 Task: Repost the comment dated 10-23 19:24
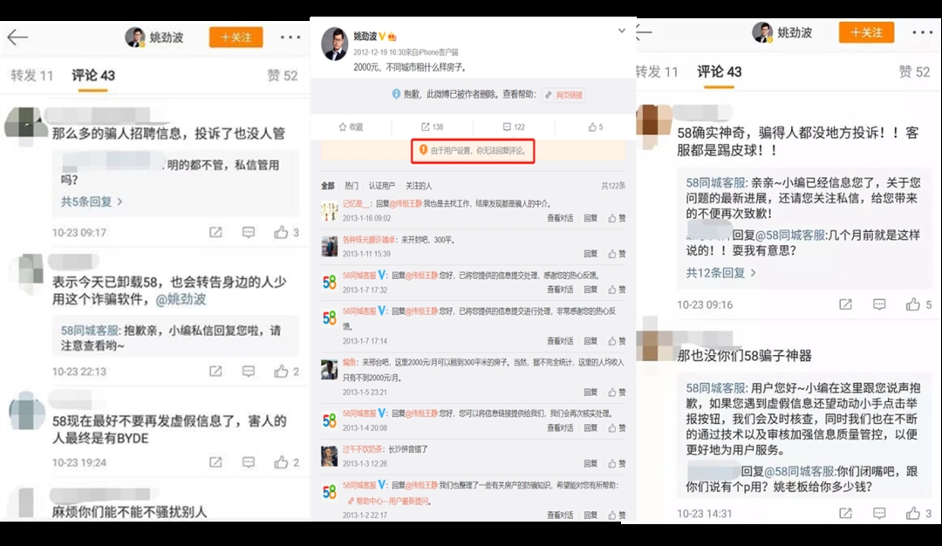point(215,462)
